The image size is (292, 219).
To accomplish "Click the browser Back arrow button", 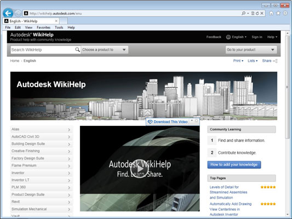I will (8, 13).
